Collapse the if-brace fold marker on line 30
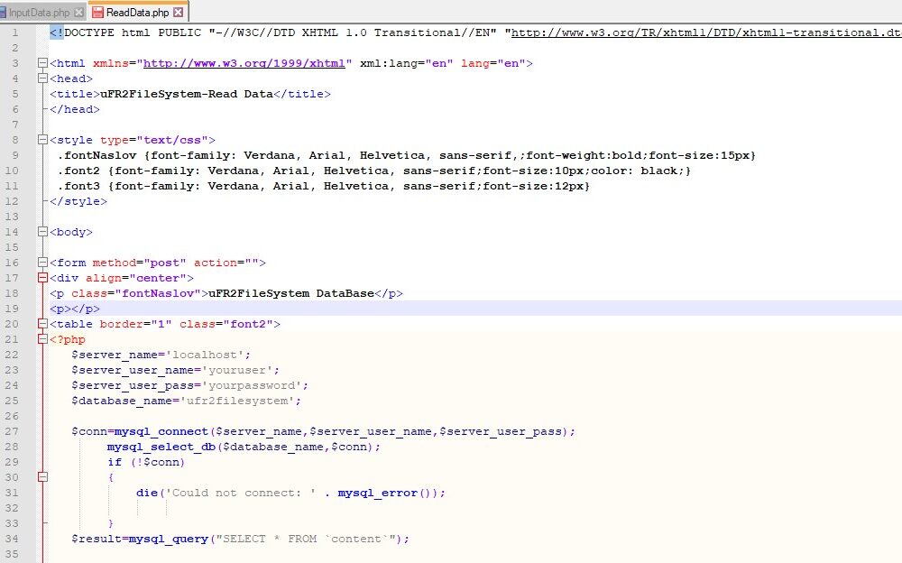Image resolution: width=902 pixels, height=563 pixels. tap(42, 477)
